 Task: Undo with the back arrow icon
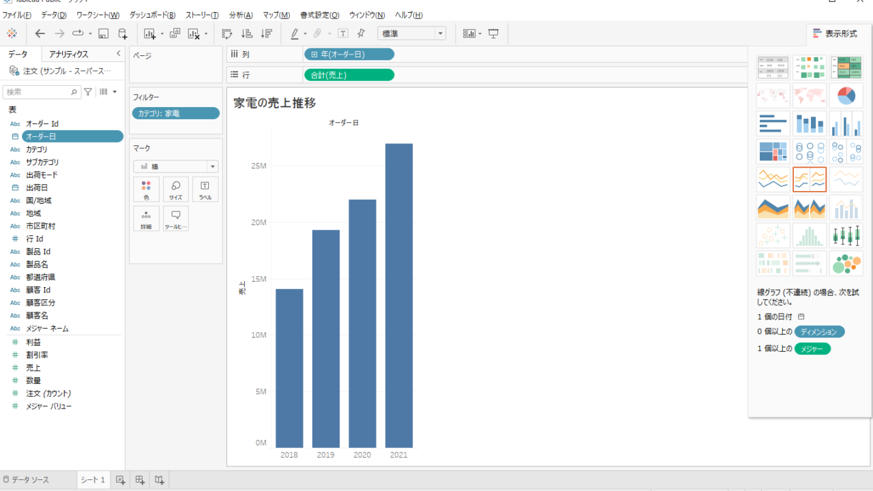(40, 33)
